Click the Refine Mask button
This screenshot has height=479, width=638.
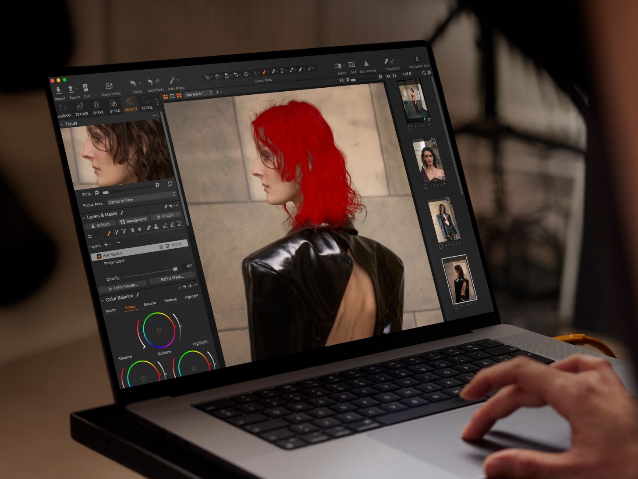point(172,278)
